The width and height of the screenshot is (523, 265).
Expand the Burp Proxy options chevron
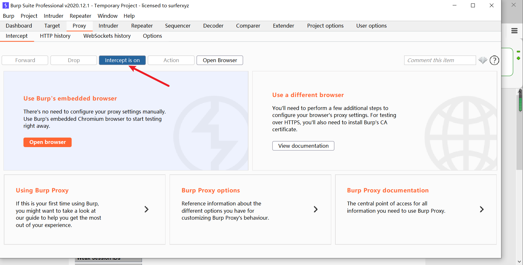click(315, 209)
